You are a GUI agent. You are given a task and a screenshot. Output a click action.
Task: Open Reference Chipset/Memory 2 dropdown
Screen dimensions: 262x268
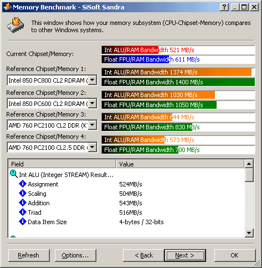(x=93, y=103)
